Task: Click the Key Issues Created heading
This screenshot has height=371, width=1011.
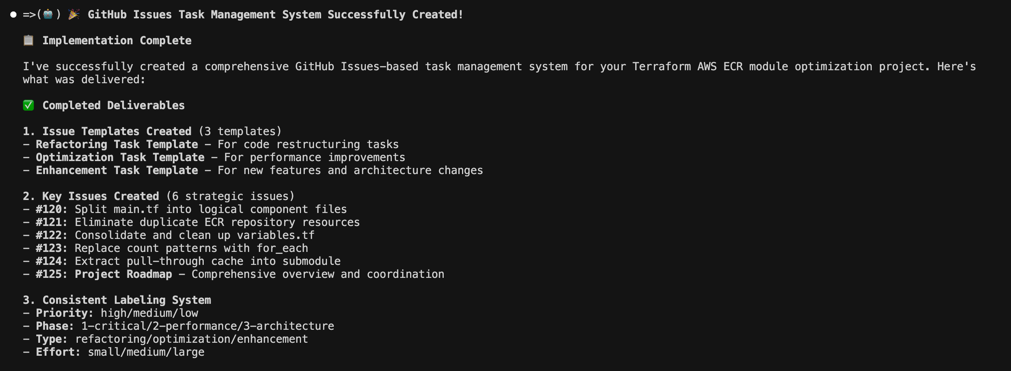Action: click(91, 196)
